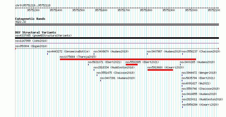Click the gray 9q22.32 cytogenetic band bar
This screenshot has width=226, height=117.
pos(117,25)
